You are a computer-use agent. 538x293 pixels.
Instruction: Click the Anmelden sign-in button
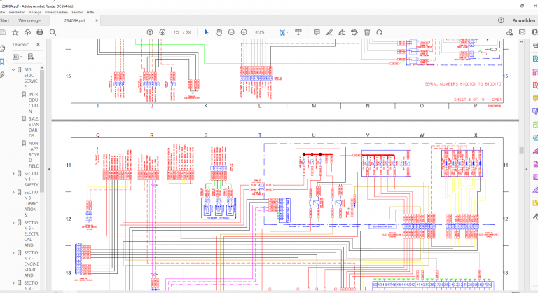click(x=523, y=21)
